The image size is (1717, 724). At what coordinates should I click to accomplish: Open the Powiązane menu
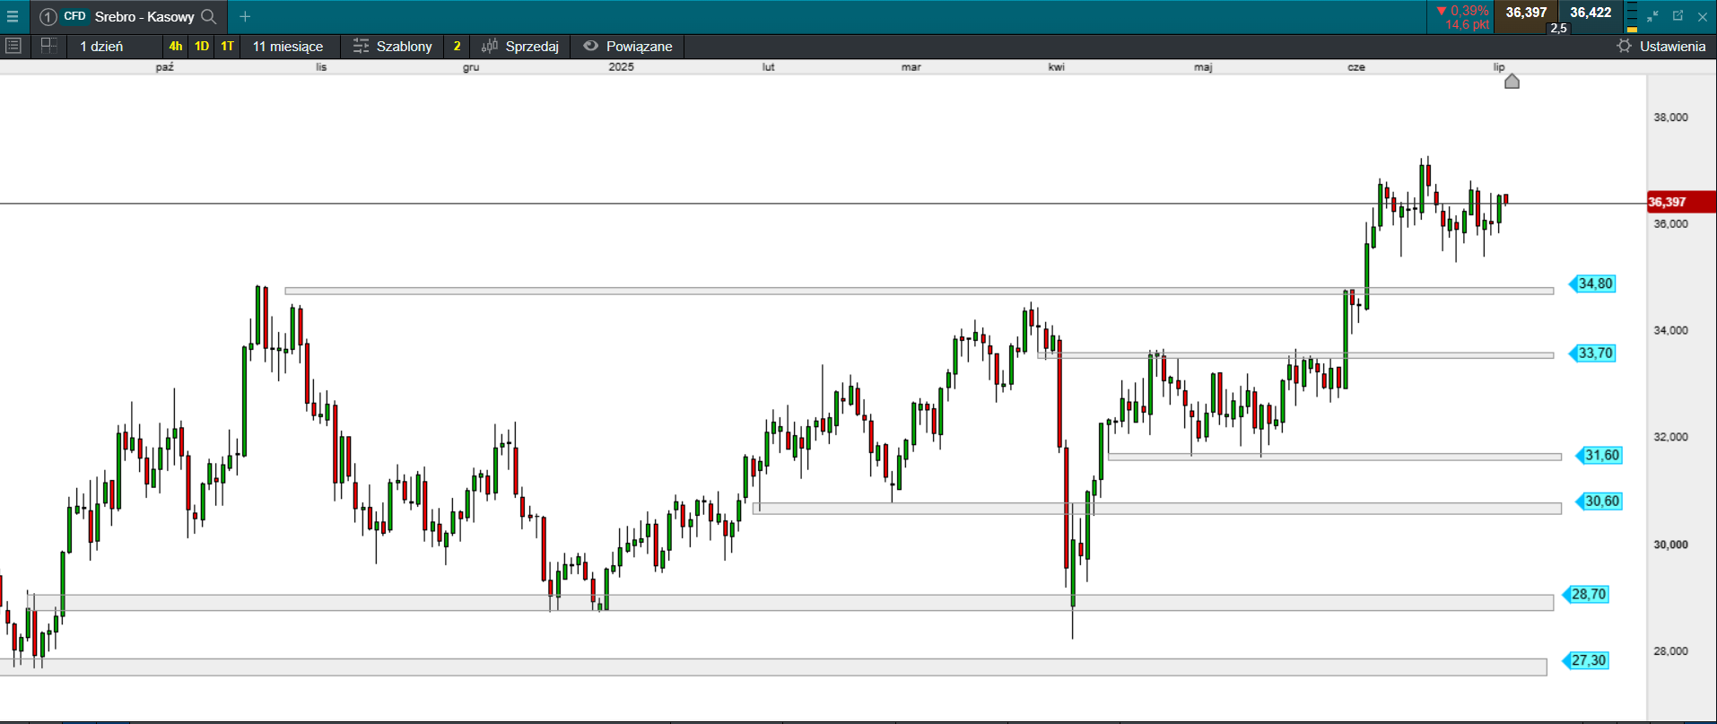[628, 47]
